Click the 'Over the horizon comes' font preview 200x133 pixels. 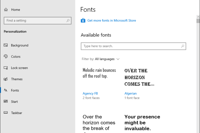(99, 124)
